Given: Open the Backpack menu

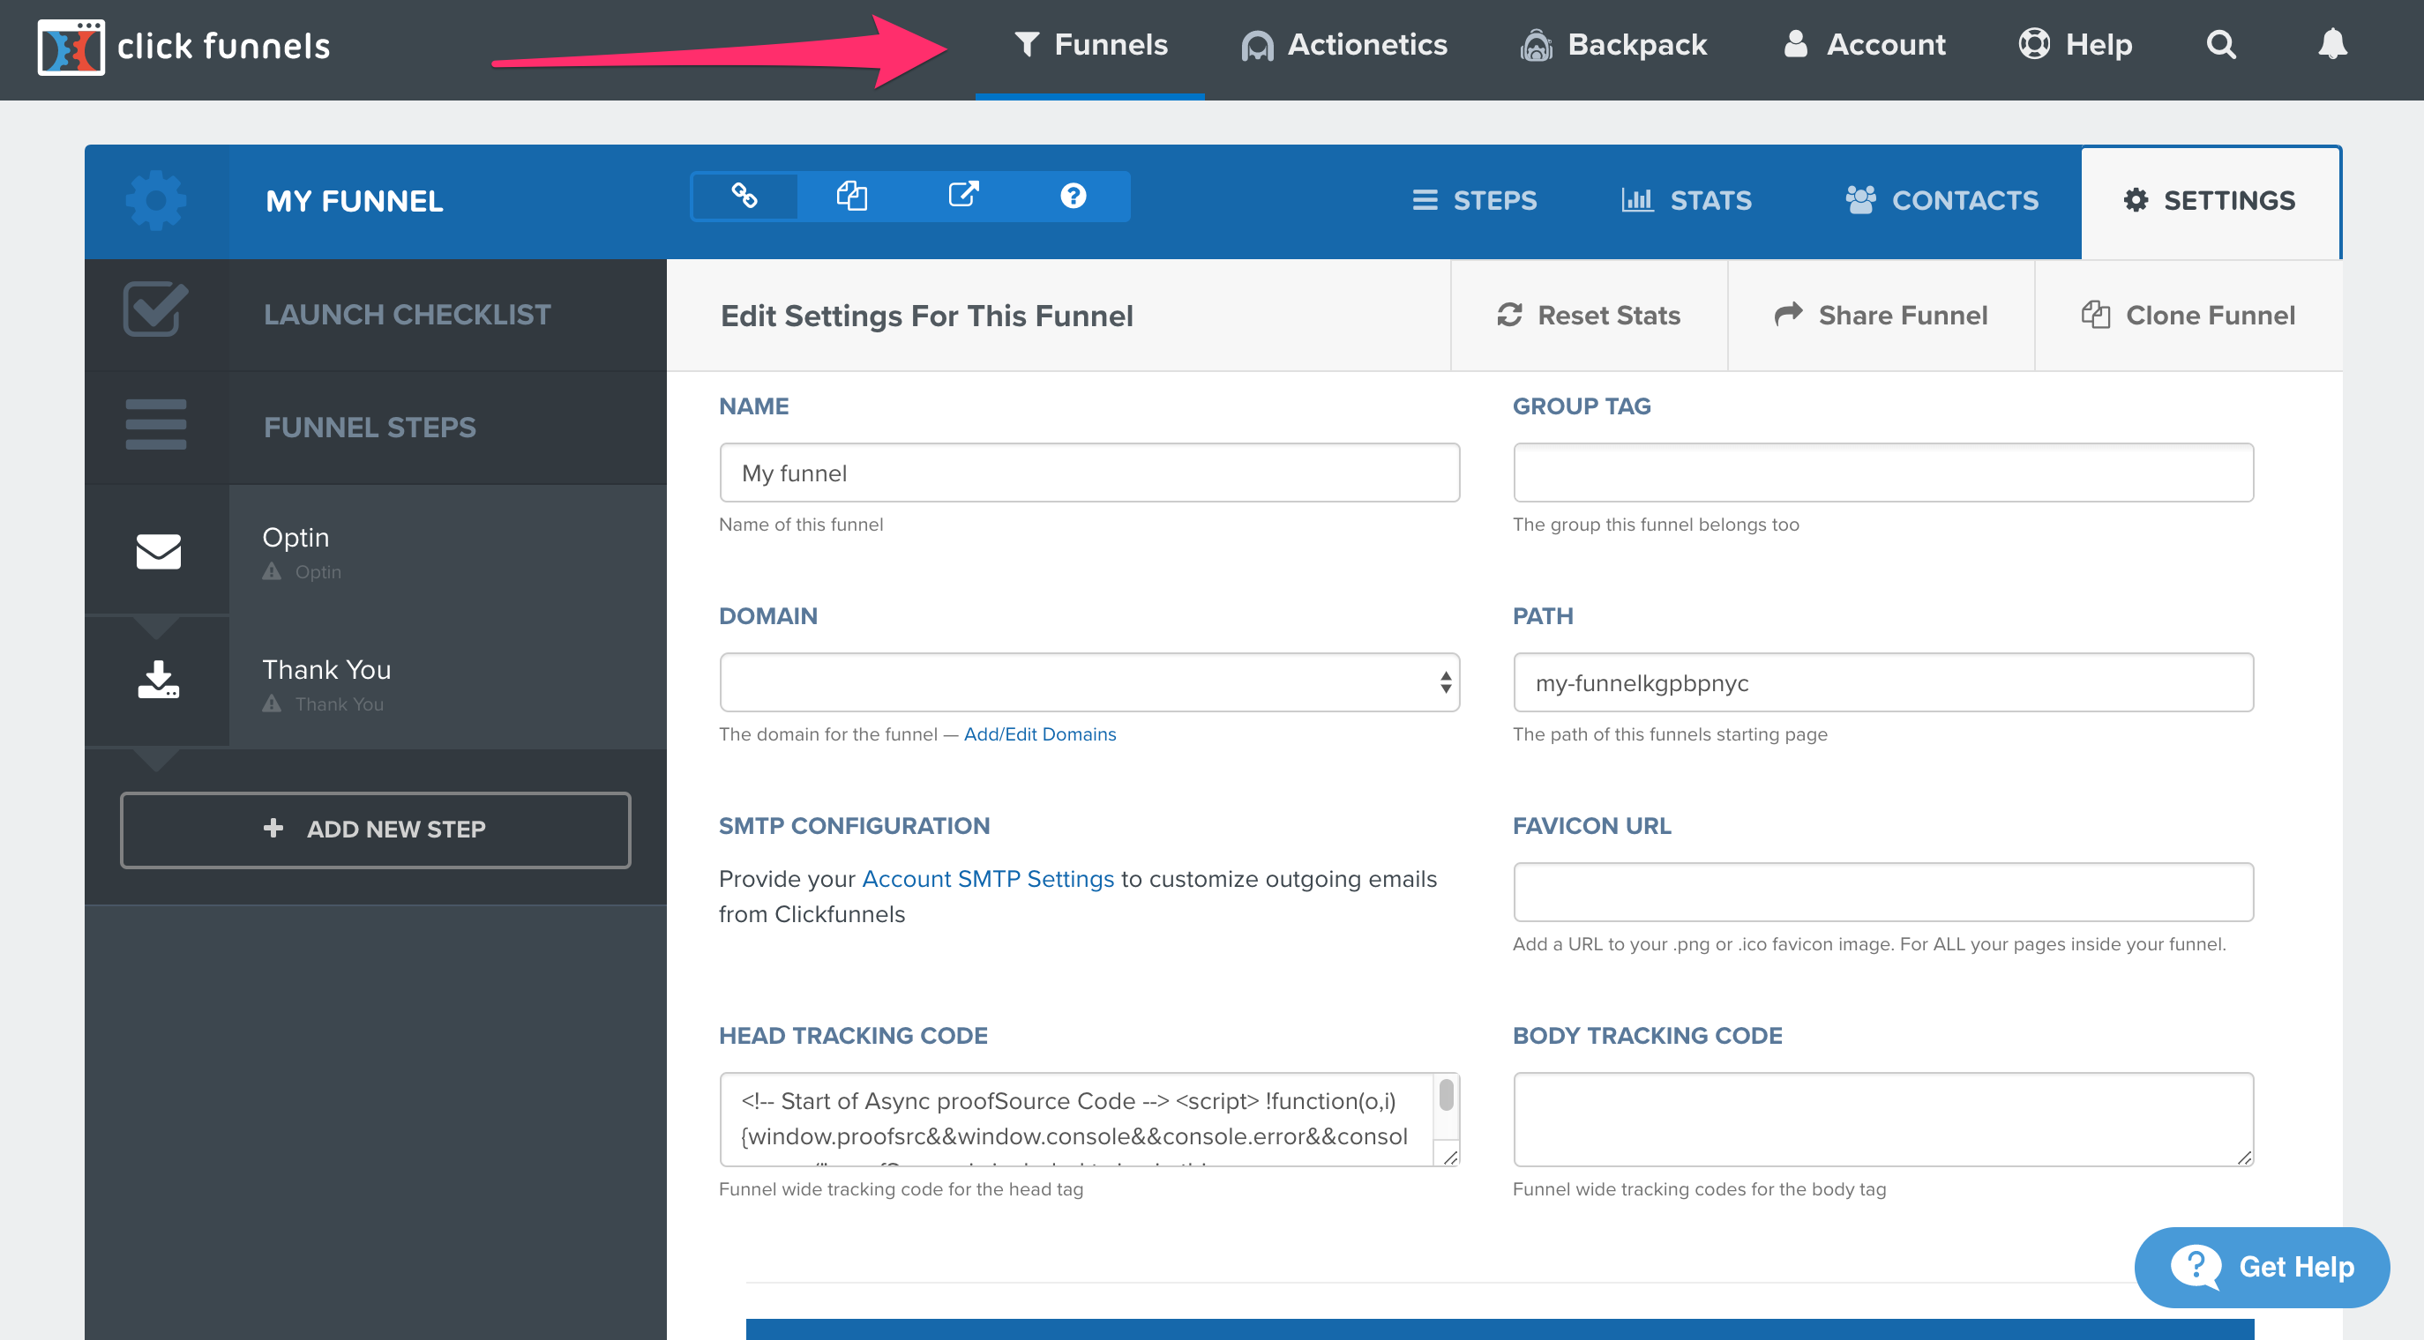Looking at the screenshot, I should coord(1614,45).
